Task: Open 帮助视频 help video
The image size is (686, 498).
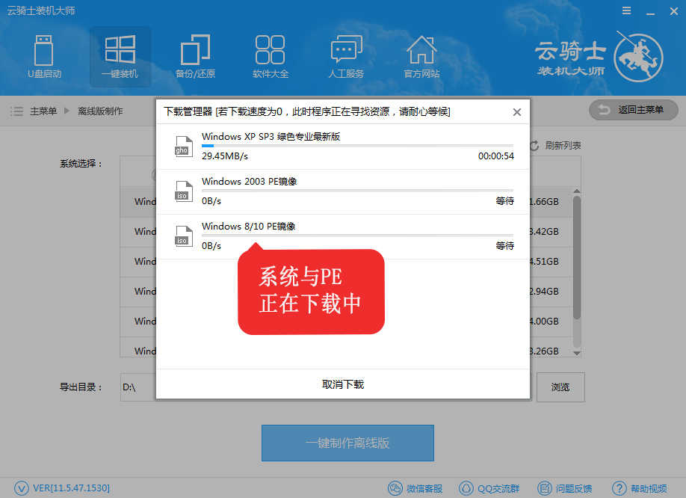Action: pos(639,488)
